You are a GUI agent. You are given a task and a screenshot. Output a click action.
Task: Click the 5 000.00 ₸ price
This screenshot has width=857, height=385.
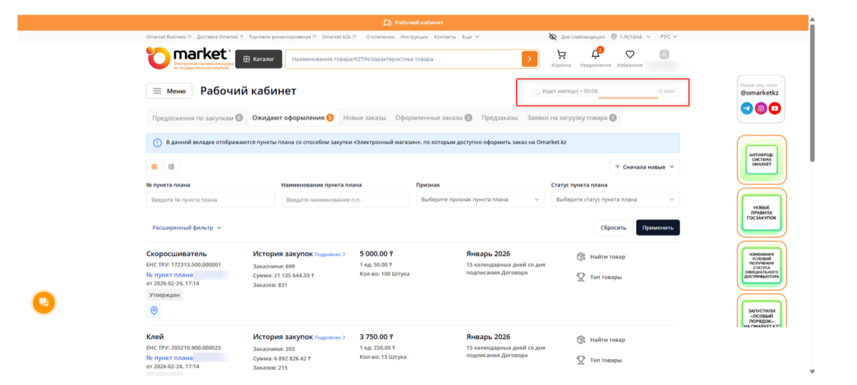[x=376, y=254]
